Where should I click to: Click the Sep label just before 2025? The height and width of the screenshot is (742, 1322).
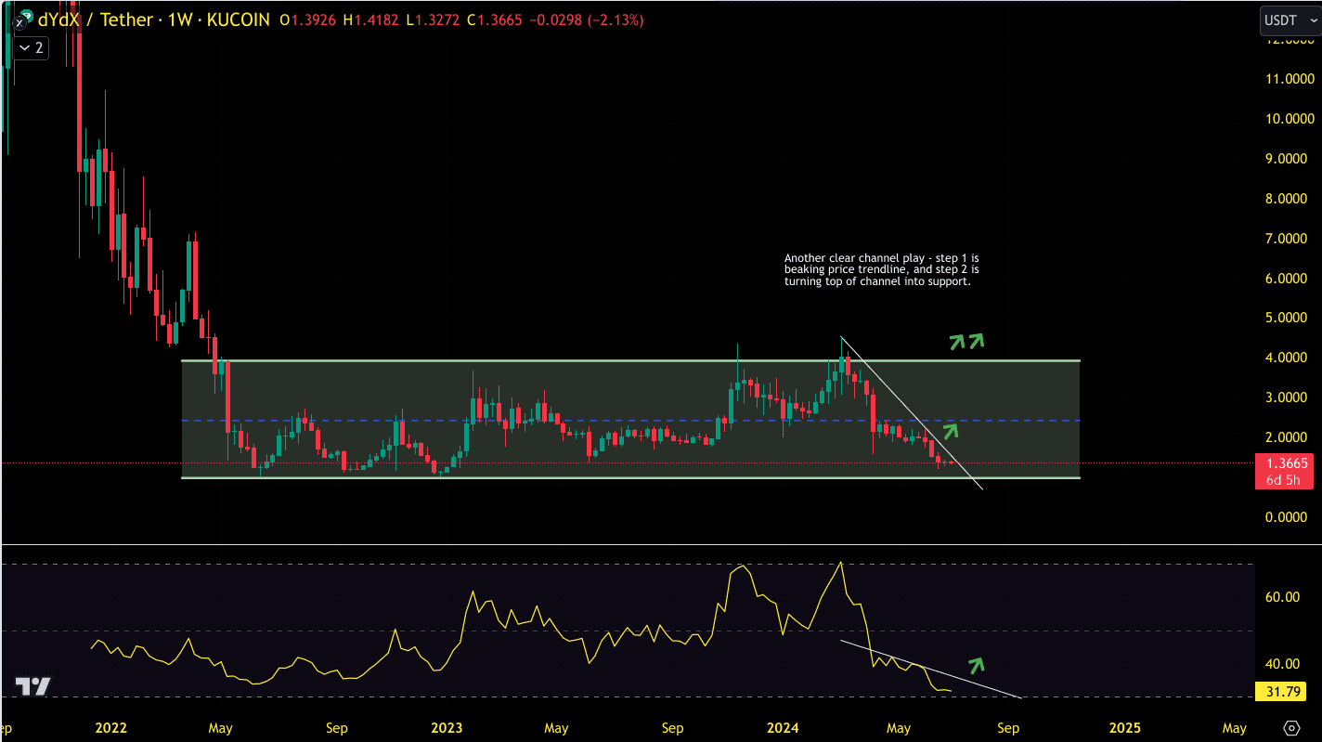(x=1008, y=728)
